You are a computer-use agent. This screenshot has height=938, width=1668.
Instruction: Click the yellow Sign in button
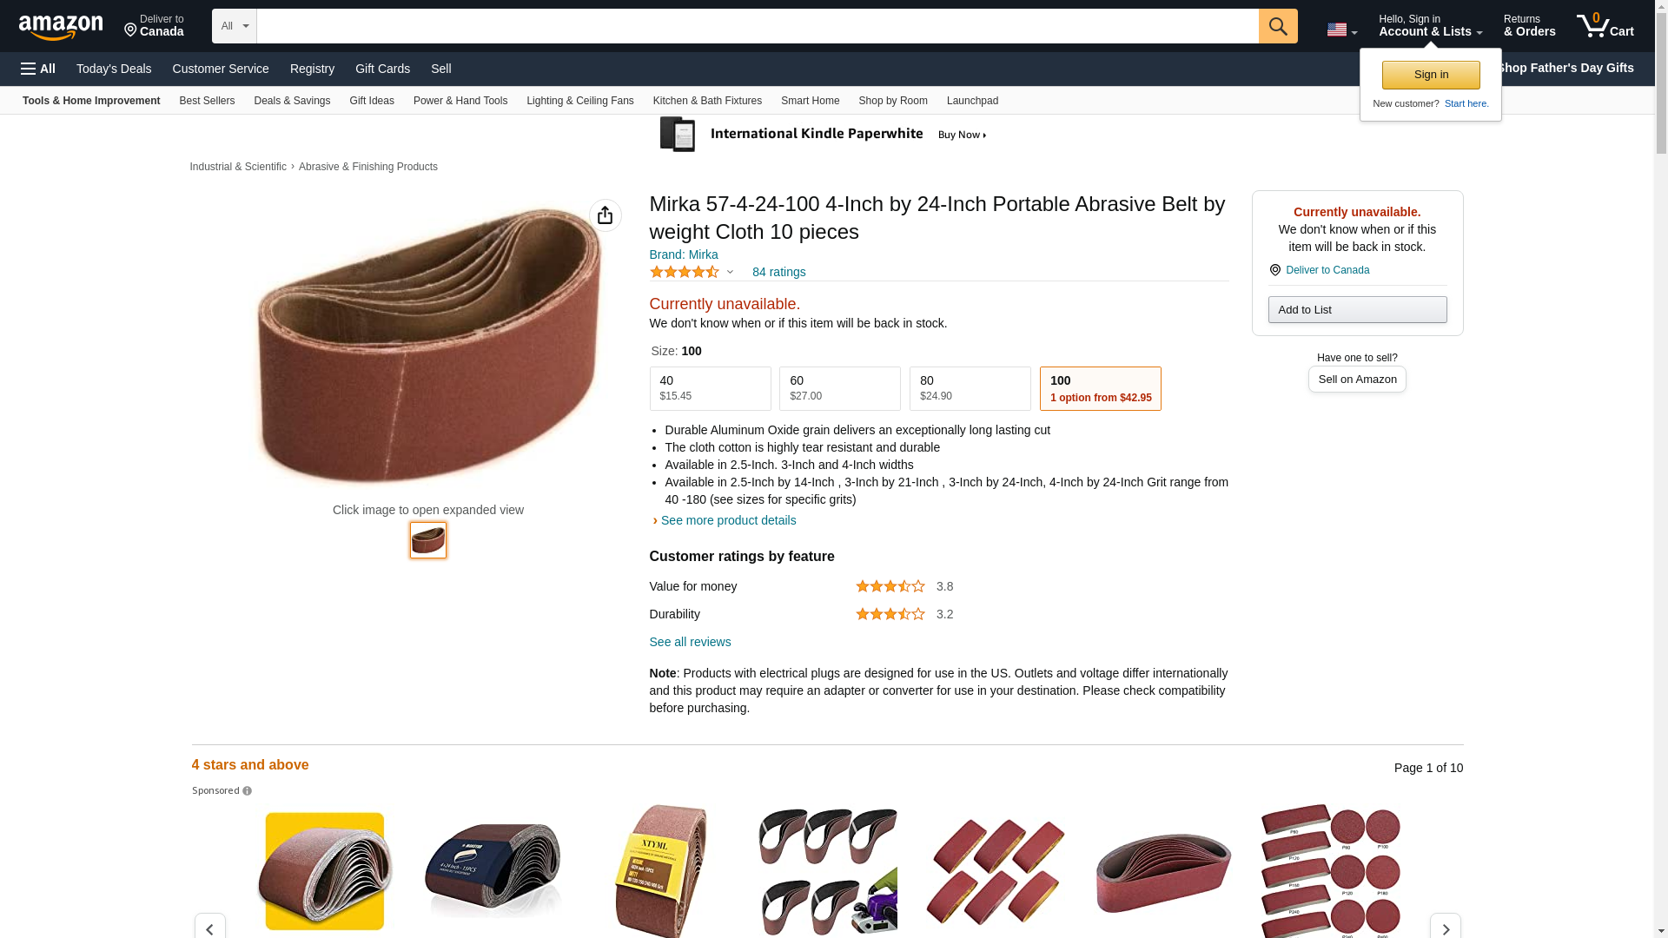[x=1430, y=75]
